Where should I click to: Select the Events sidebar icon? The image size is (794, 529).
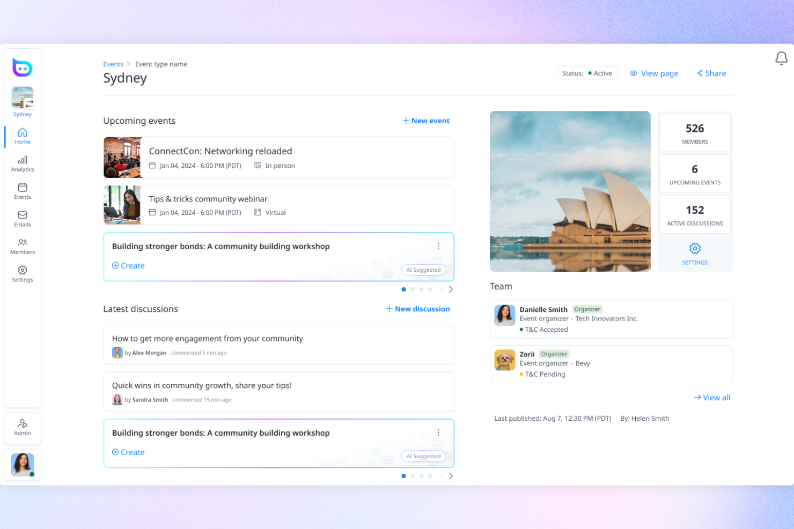(x=22, y=191)
